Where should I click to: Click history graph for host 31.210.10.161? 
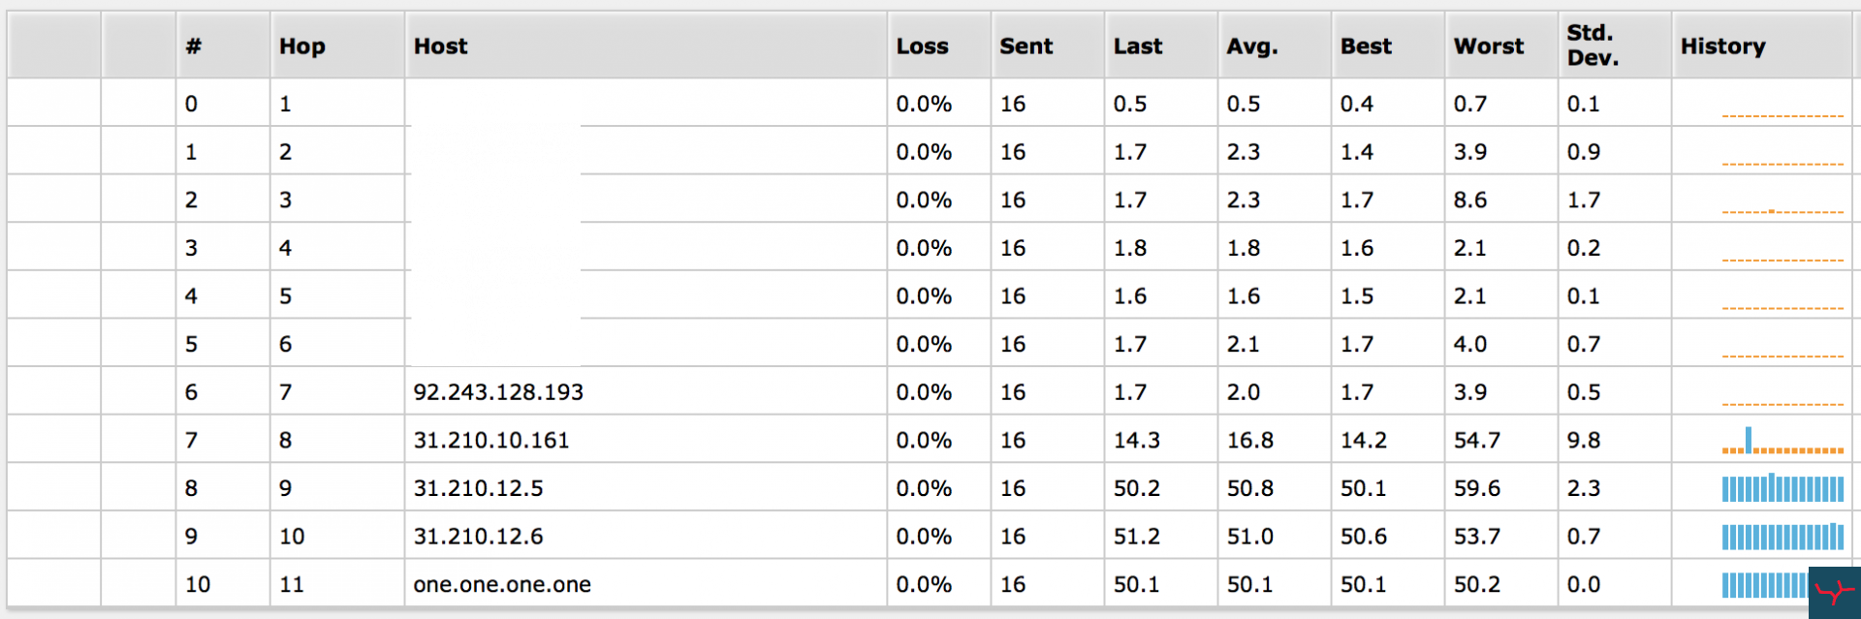tap(1782, 442)
